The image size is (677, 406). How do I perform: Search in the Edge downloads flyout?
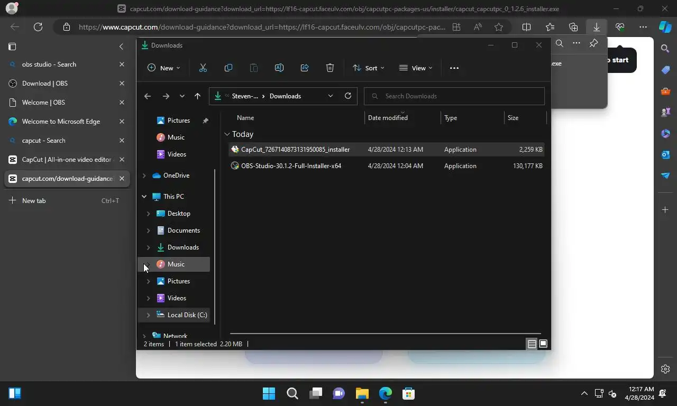(x=560, y=44)
